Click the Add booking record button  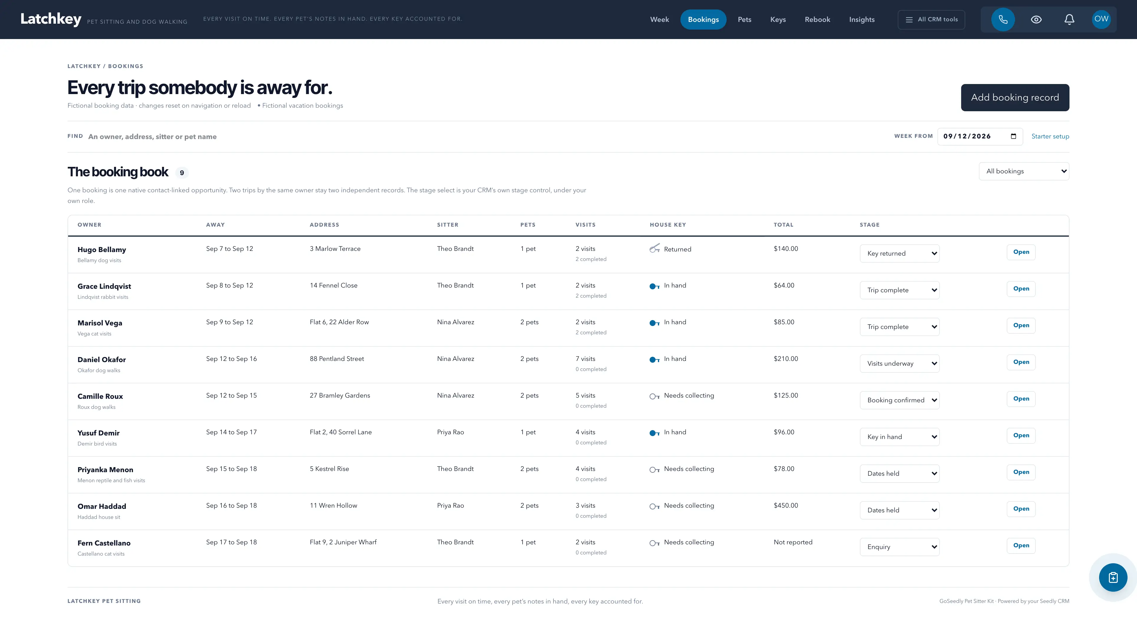pos(1015,97)
